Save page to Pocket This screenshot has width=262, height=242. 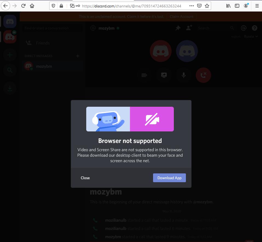pyautogui.click(x=199, y=6)
